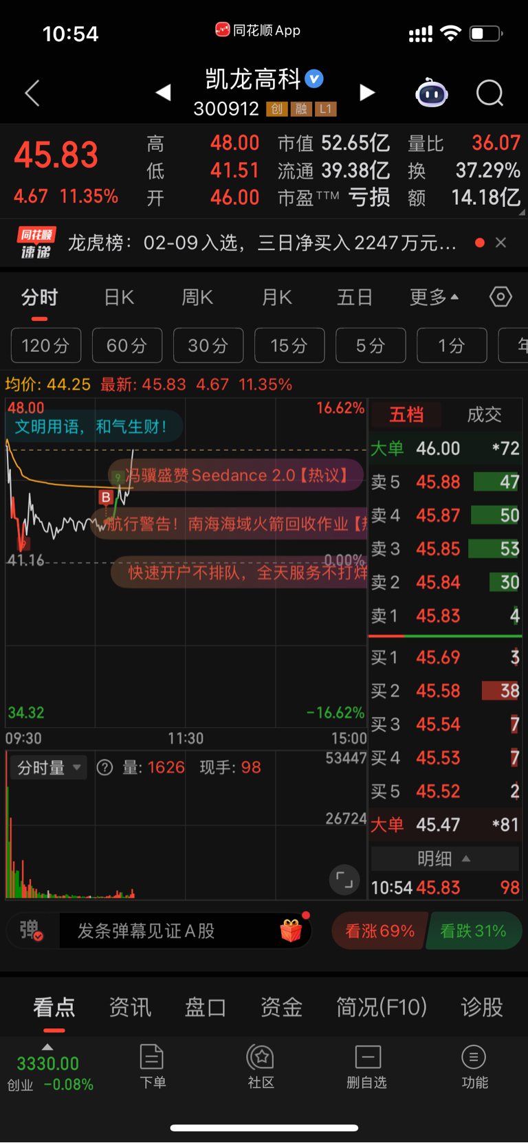The height and width of the screenshot is (1143, 528).
Task: Tap the 快速开户不排队 danmaku
Action: tap(240, 572)
